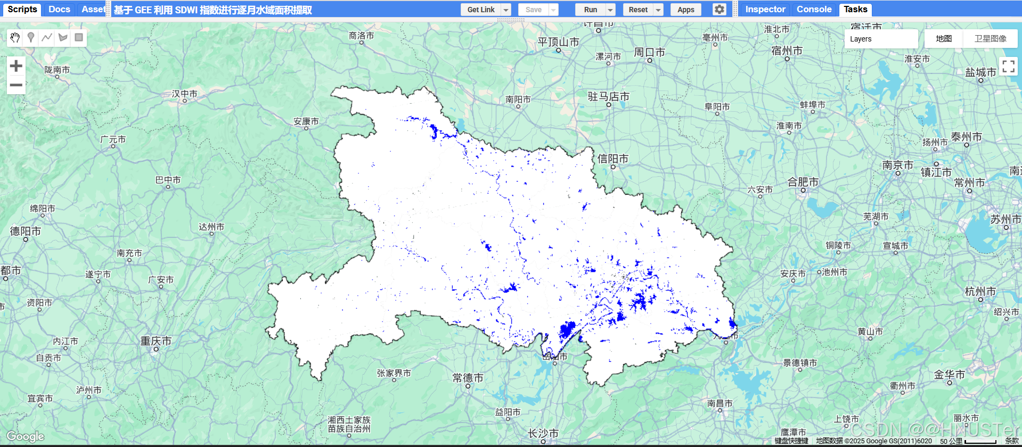Image resolution: width=1022 pixels, height=447 pixels.
Task: Click the 益阳市 city label
Action: [508, 412]
